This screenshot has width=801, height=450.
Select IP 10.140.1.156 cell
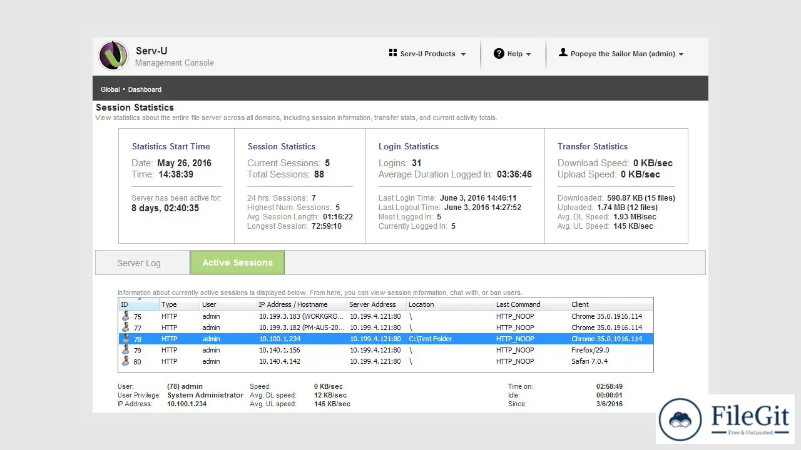pyautogui.click(x=280, y=350)
